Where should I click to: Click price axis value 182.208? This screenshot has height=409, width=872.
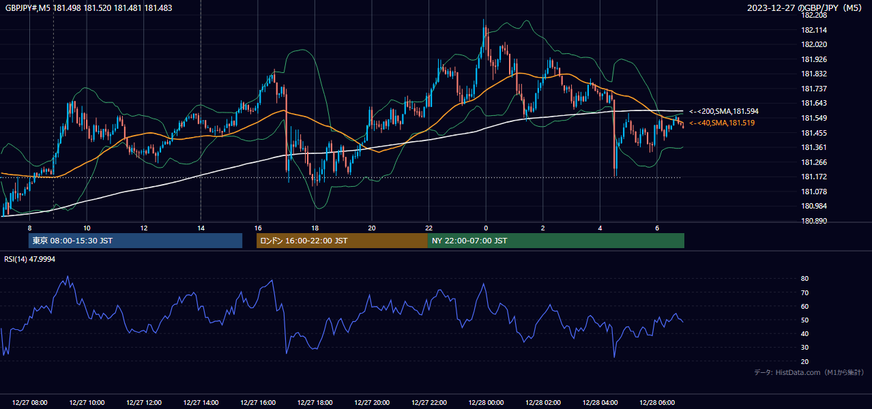(x=813, y=15)
